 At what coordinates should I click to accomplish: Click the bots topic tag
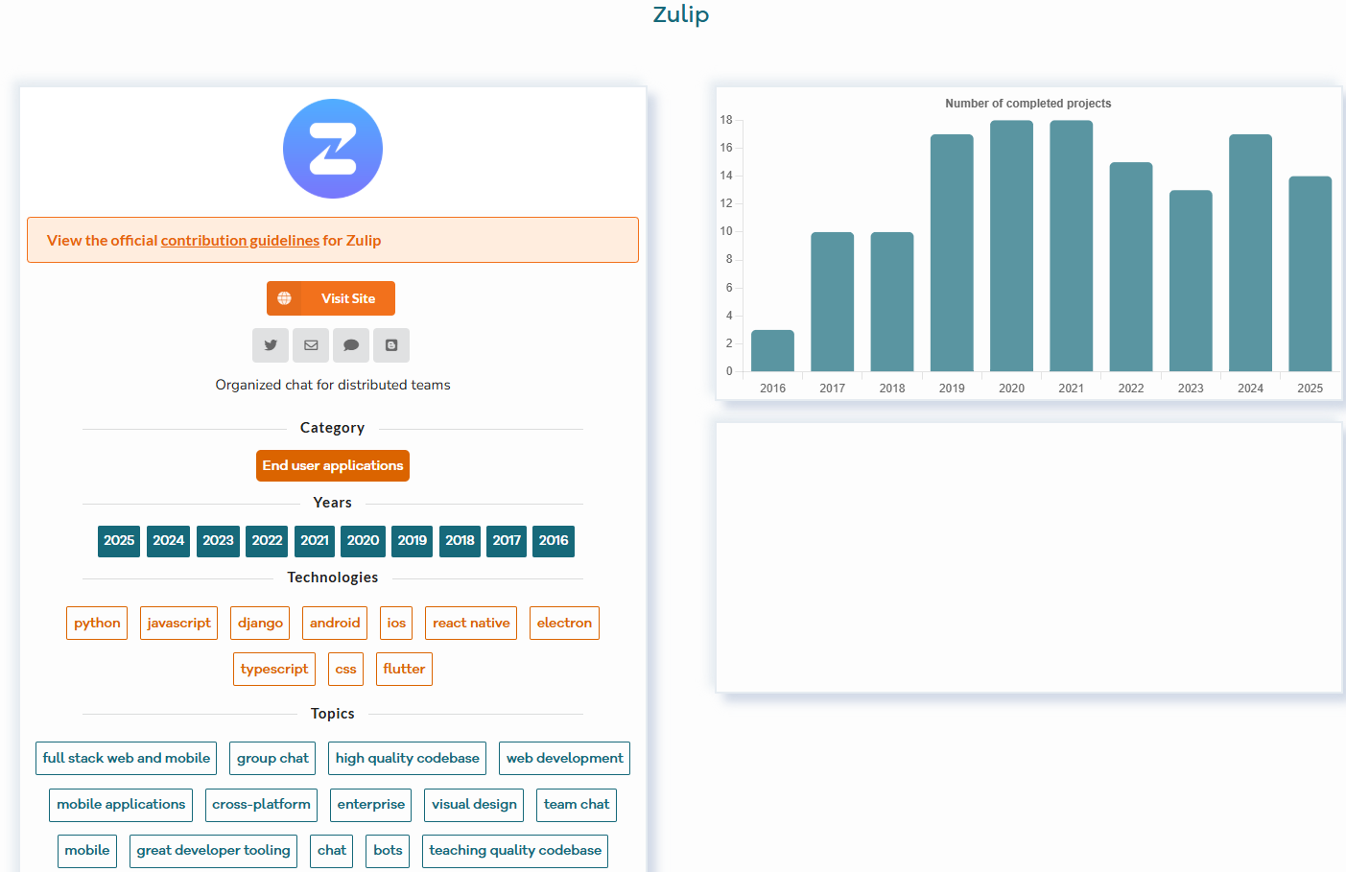coord(388,851)
